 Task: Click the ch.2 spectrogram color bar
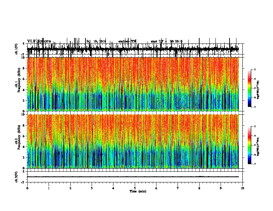coord(250,145)
